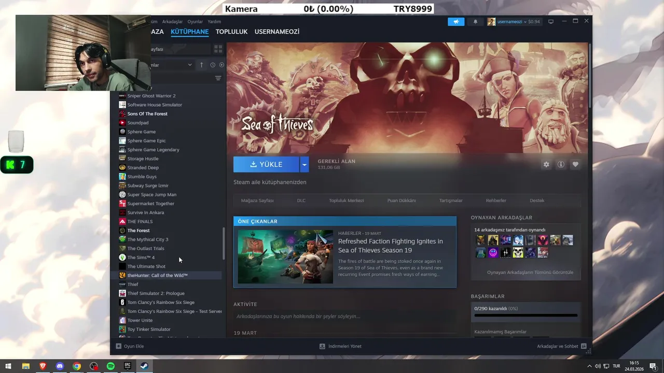Open Puan Dükkânı link
Viewport: 664px width, 373px height.
[402, 200]
